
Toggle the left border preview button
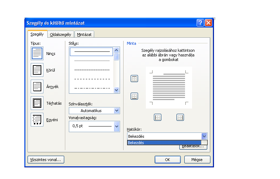tap(157, 117)
